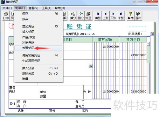Viewport: 159px width, 117px height.
Task: Go to previous voucher with 上张
Action: pos(106,16)
